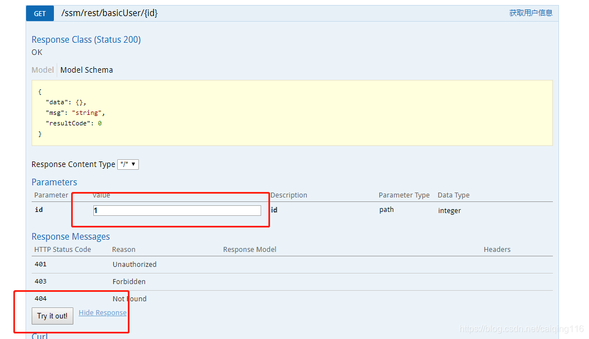This screenshot has width=589, height=339.
Task: Open the 获取用户信息 operation summary link
Action: (x=531, y=13)
